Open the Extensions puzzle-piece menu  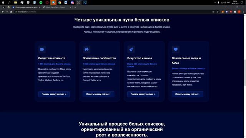tap(235, 12)
